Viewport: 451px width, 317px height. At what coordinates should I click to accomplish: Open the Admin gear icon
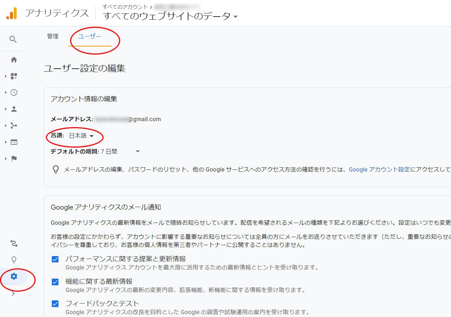[x=14, y=276]
